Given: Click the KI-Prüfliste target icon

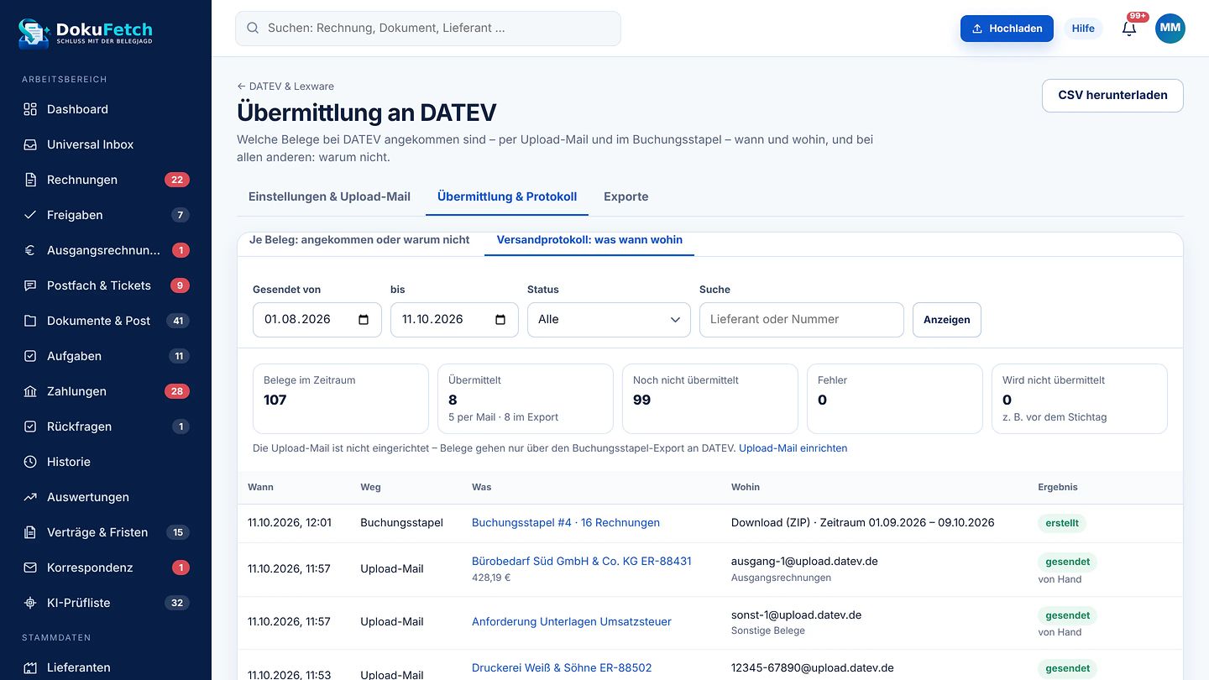Looking at the screenshot, I should click(x=30, y=603).
